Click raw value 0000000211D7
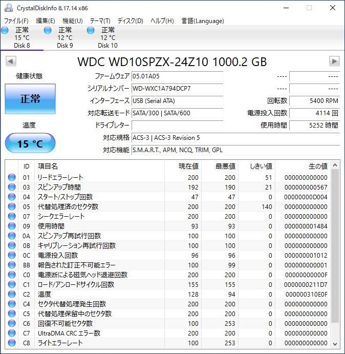This screenshot has width=345, height=354. tap(306, 285)
